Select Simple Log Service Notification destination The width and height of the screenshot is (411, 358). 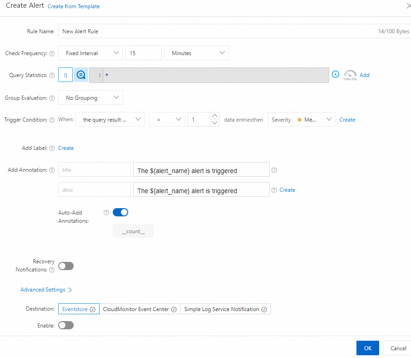coord(226,309)
